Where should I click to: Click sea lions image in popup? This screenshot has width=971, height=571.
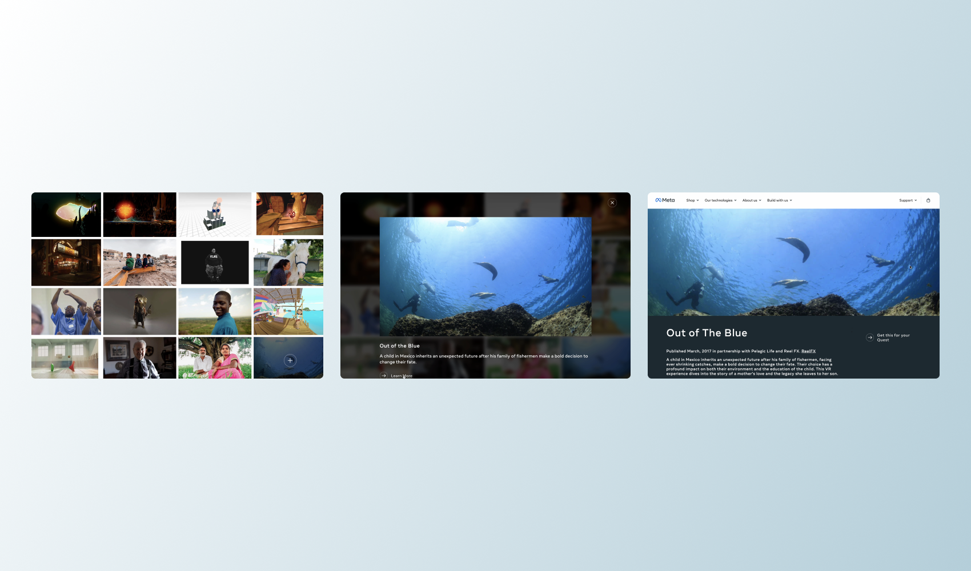pyautogui.click(x=485, y=276)
